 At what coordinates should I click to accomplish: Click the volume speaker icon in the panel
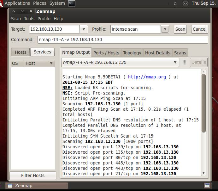pyautogui.click(x=175, y=3)
